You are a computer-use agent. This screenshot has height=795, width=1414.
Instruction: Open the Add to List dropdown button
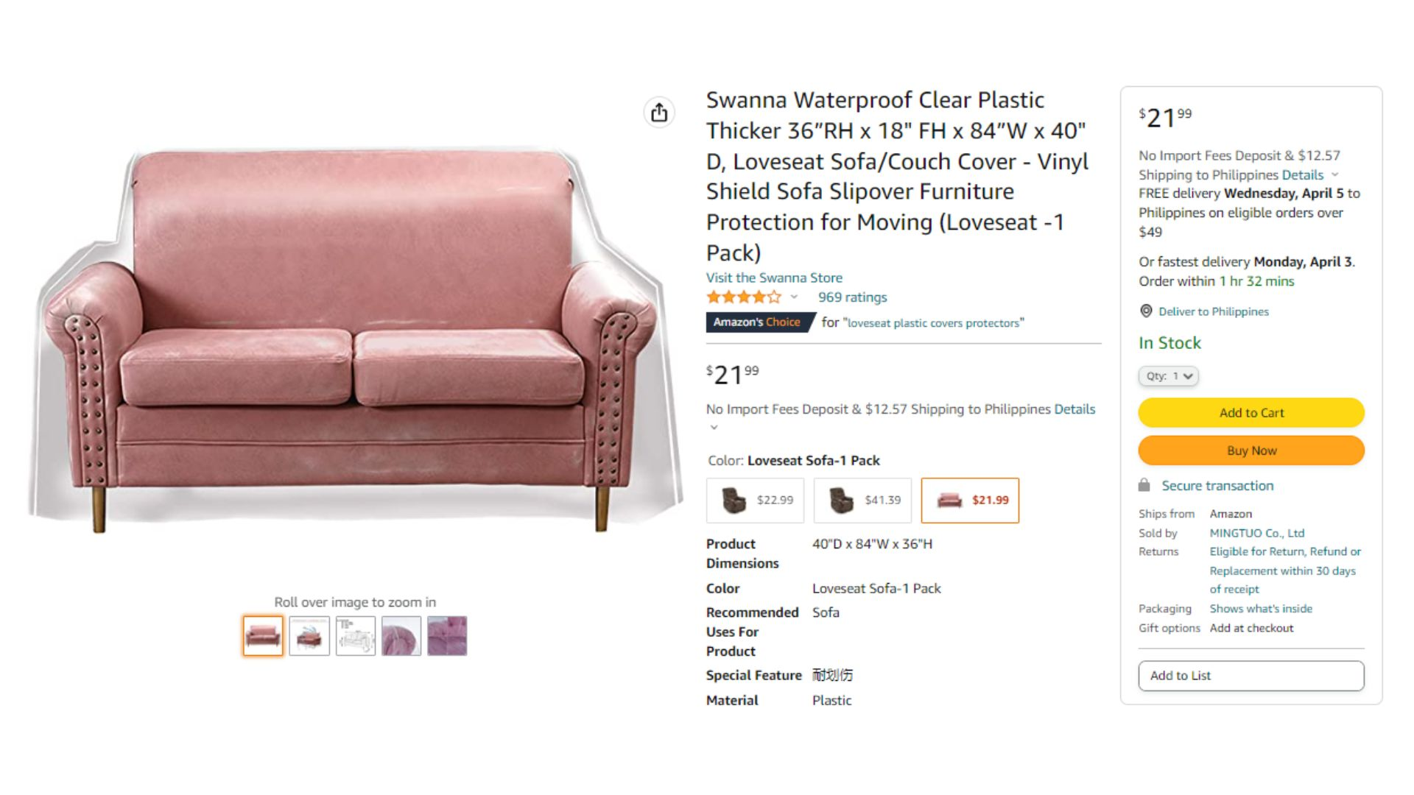(x=1251, y=676)
